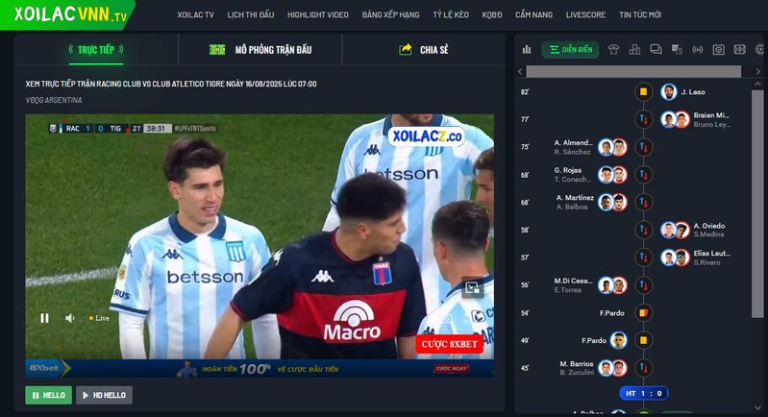
Task: Click the A. Martinez substitution icon
Action: [644, 202]
